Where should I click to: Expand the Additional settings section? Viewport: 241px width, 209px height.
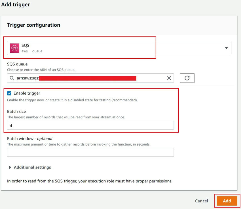[x=30, y=167]
